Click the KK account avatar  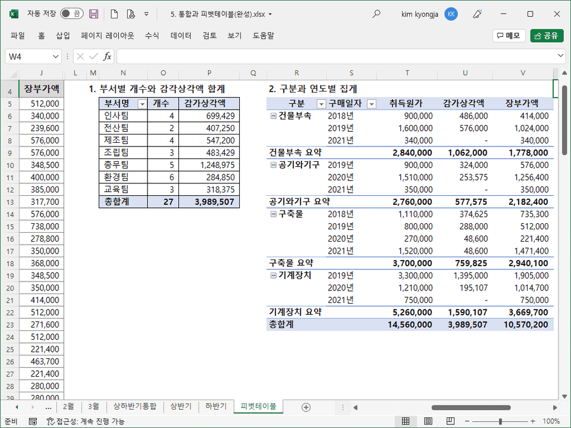pos(451,14)
